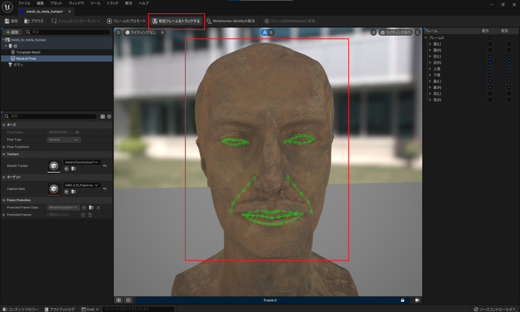Open the ファイル menu

pos(24,3)
